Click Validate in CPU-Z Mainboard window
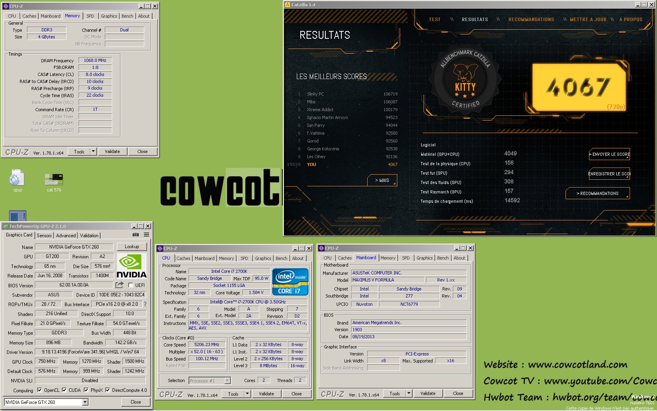This screenshot has width=657, height=411. pos(428,394)
